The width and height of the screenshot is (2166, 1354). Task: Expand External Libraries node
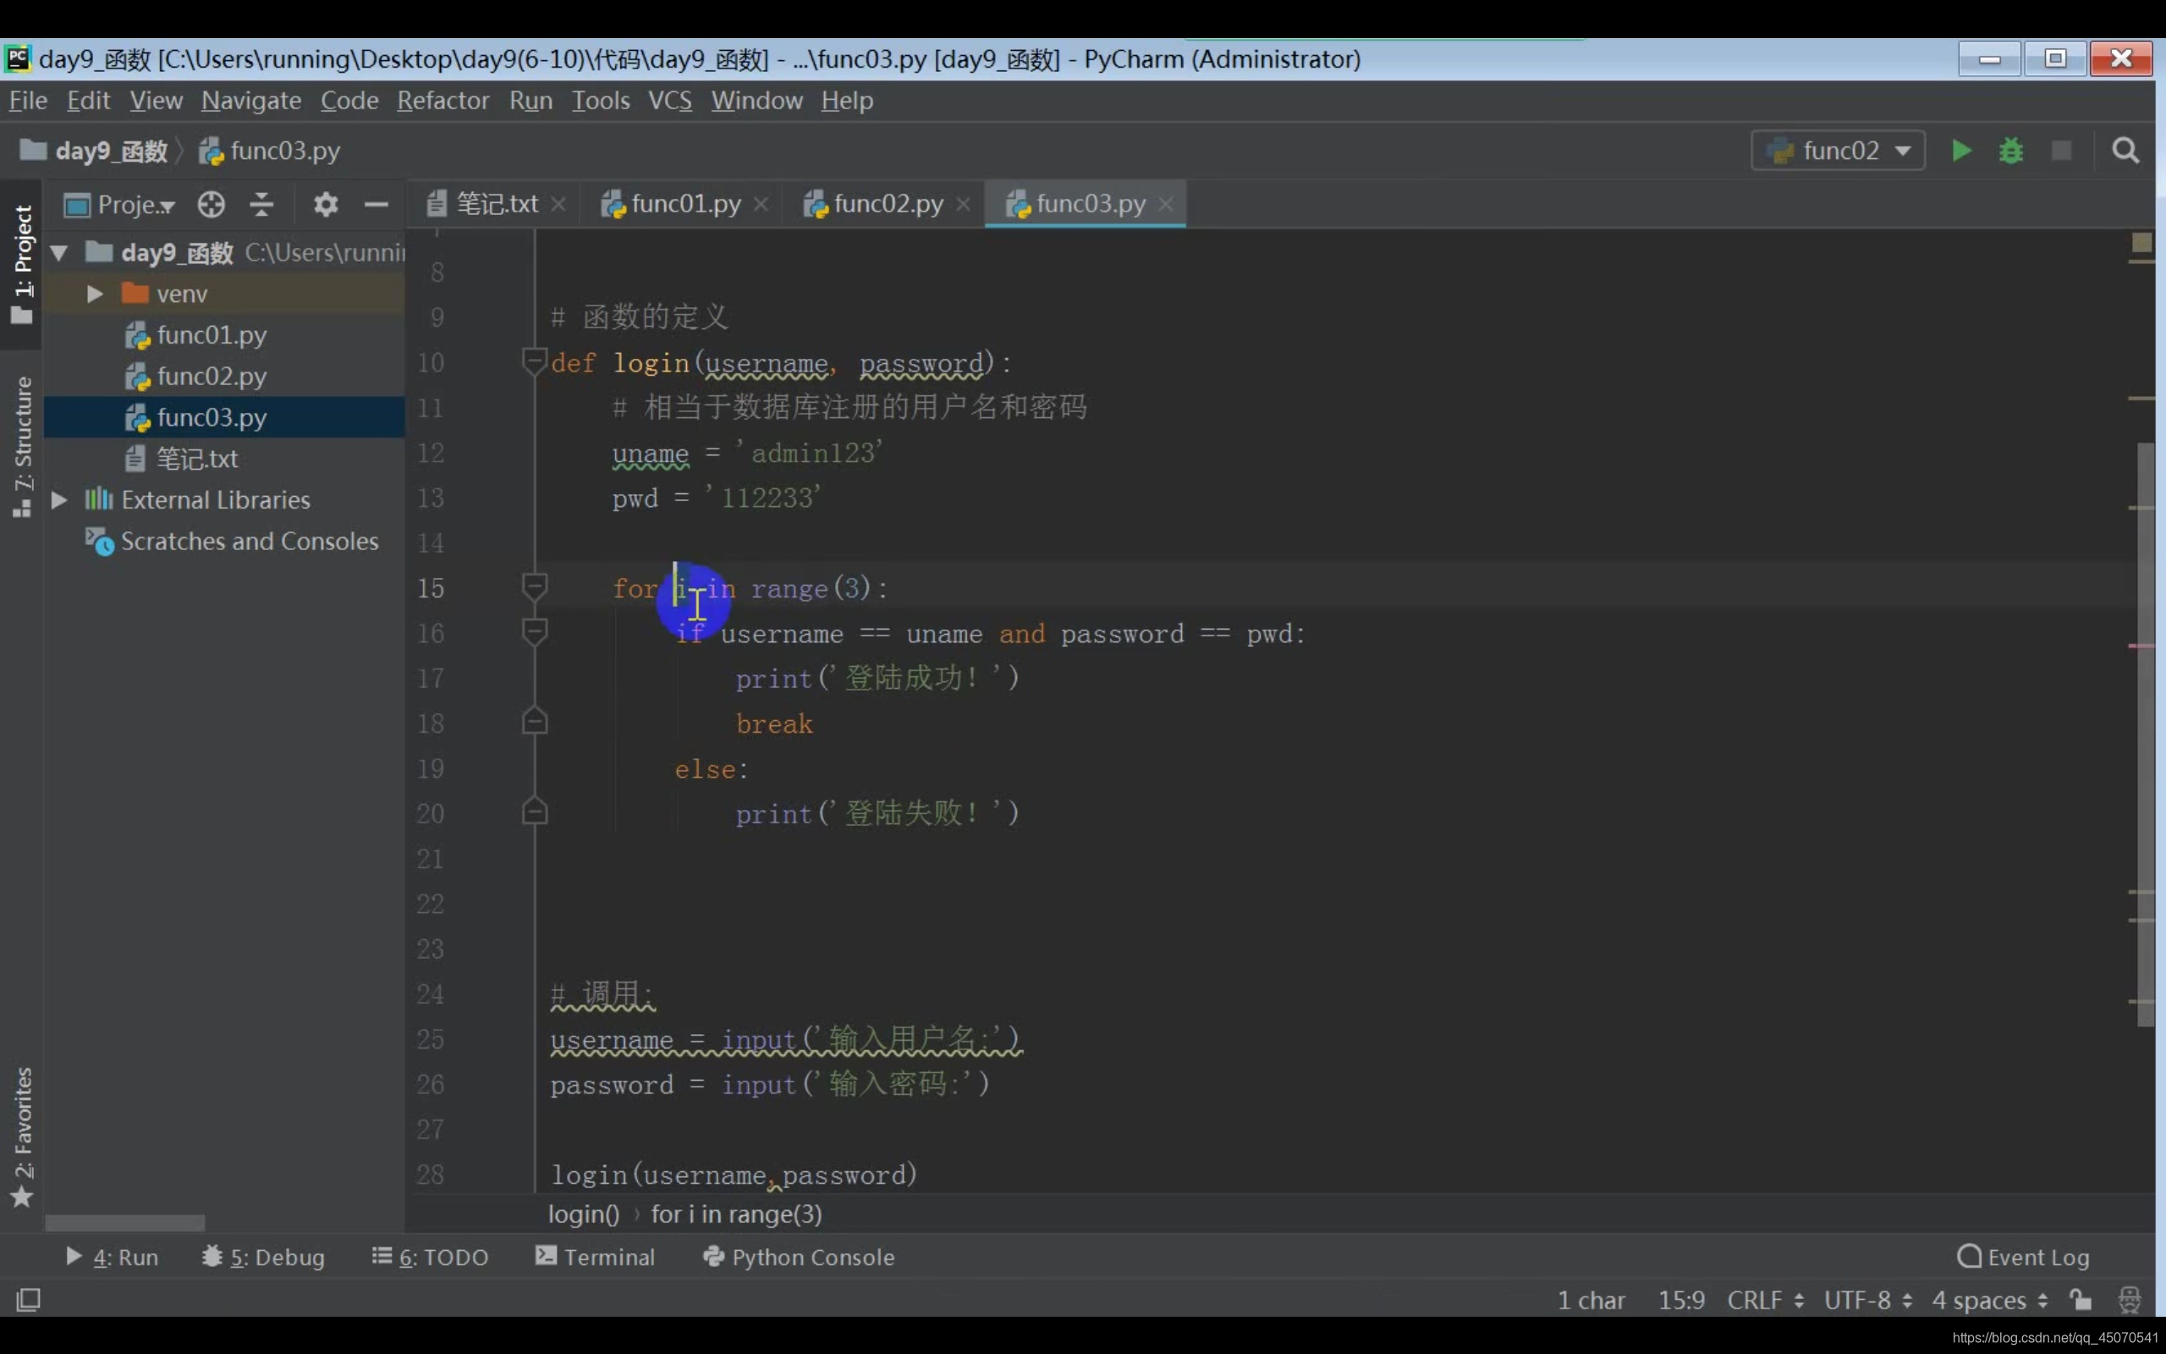[x=59, y=499]
